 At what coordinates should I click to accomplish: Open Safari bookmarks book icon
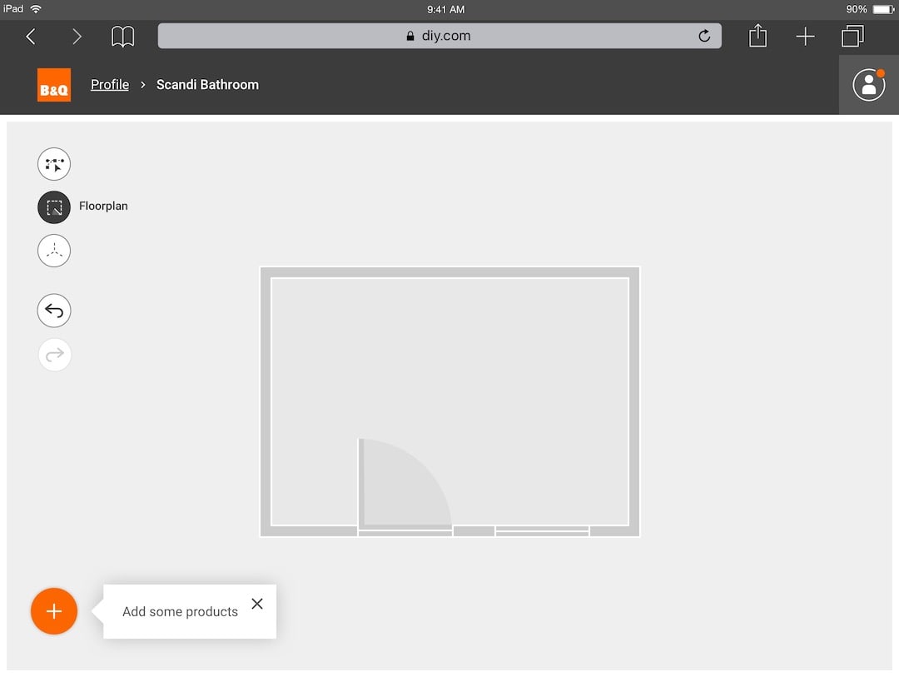point(122,37)
